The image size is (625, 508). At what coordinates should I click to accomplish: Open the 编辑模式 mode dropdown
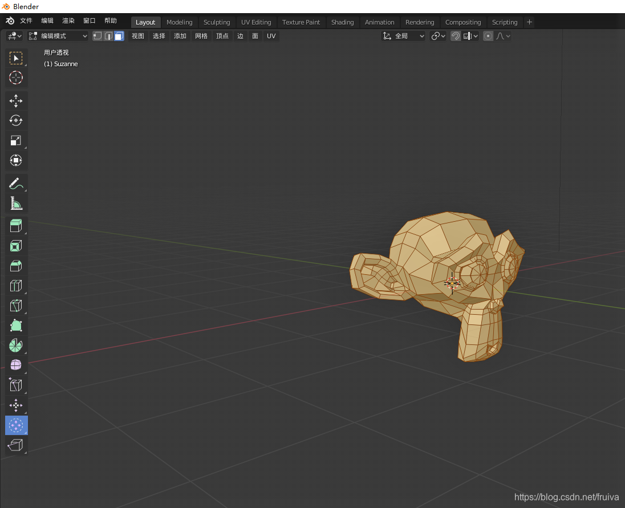[58, 36]
